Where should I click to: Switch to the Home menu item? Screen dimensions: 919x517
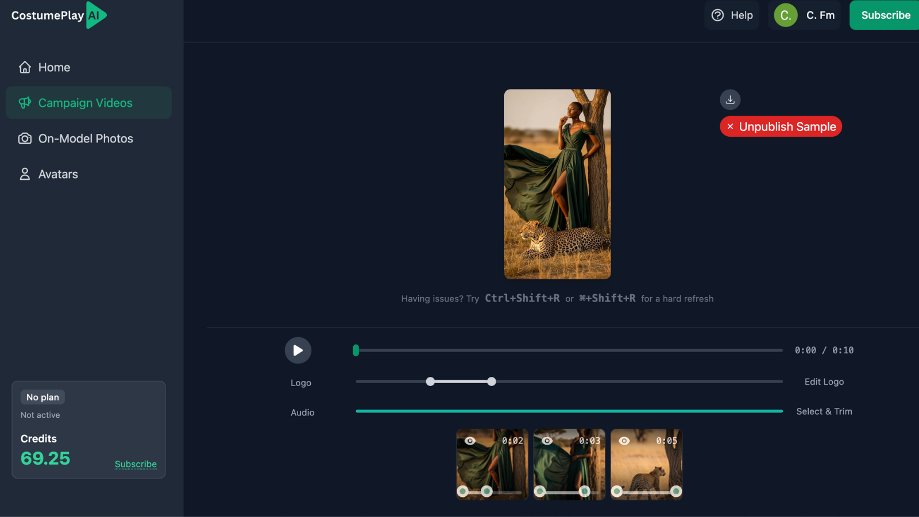(53, 67)
